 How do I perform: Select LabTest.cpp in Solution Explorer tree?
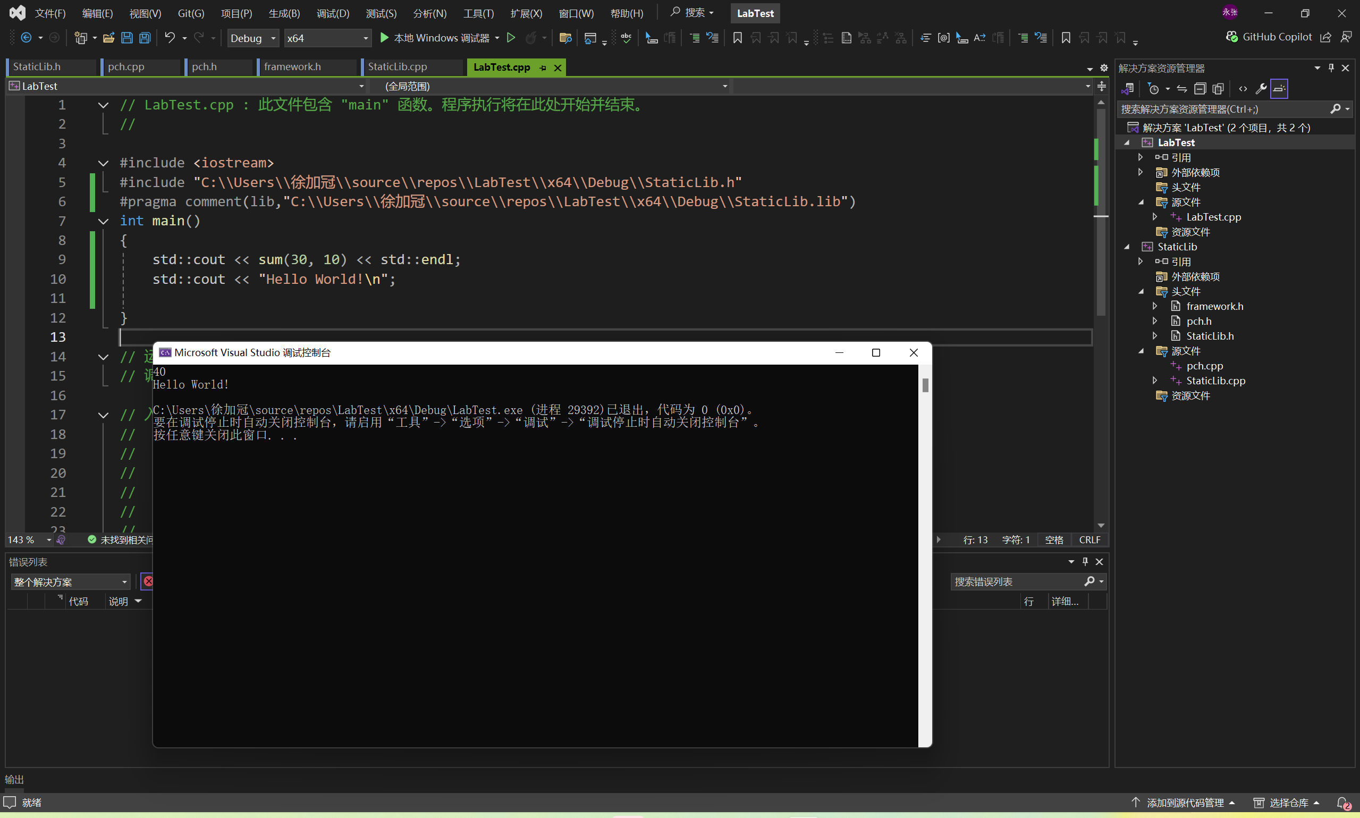click(x=1213, y=217)
